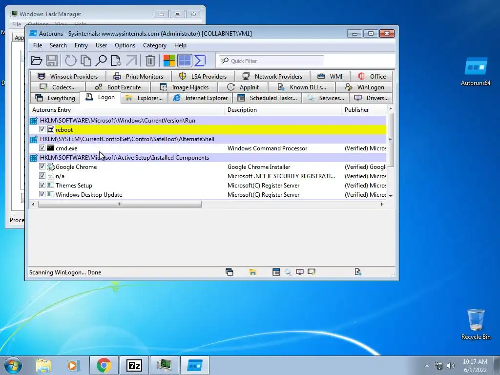Click the Services gear icon in status bar
Screen dimensions: 500x375
[x=288, y=272]
